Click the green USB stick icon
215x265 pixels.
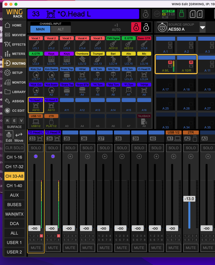tap(182, 14)
